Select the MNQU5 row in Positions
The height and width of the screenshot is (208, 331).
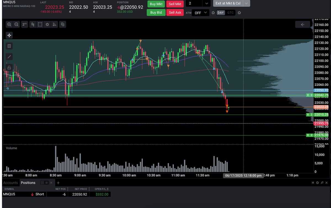pos(57,194)
